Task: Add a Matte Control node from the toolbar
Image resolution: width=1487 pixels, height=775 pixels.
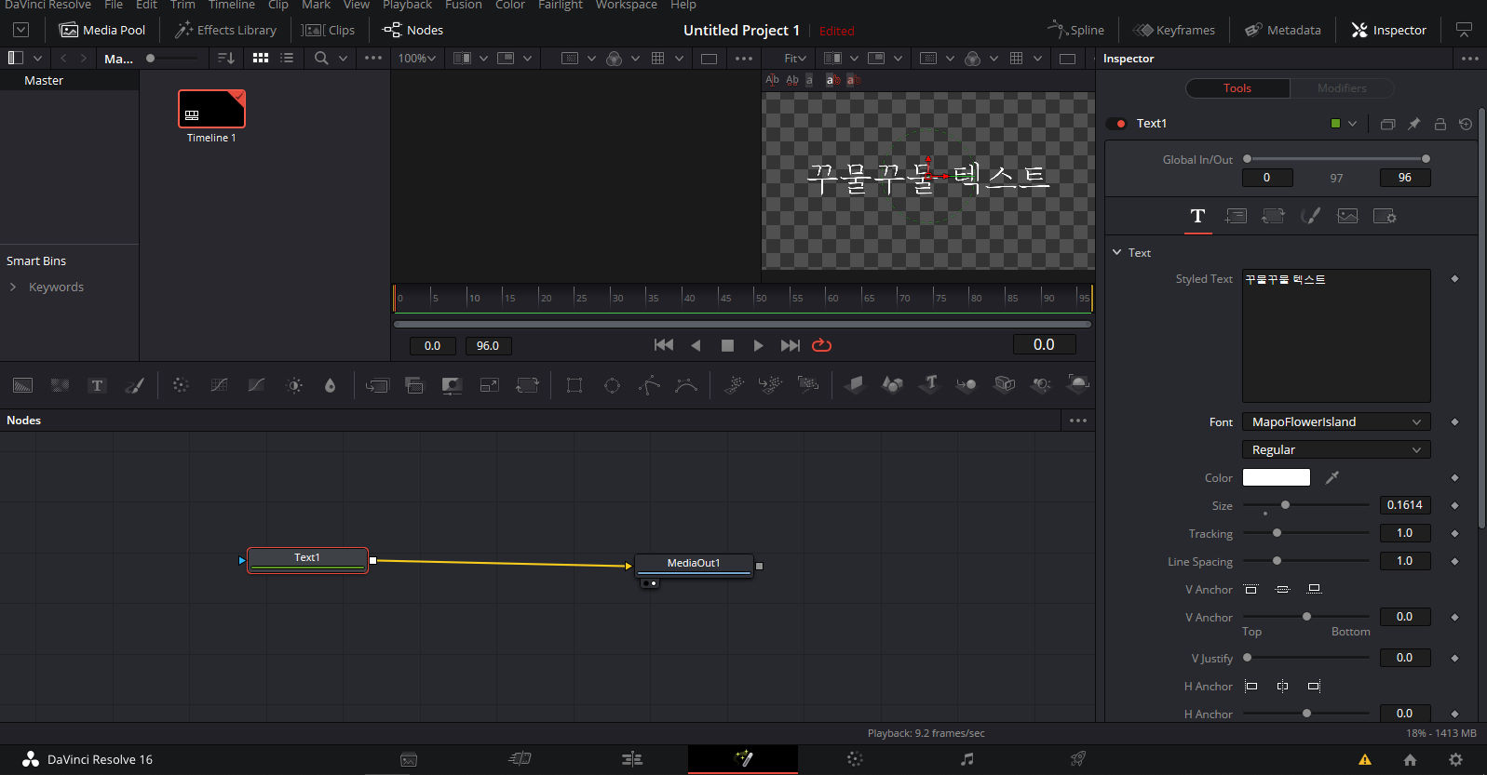Action: 452,385
